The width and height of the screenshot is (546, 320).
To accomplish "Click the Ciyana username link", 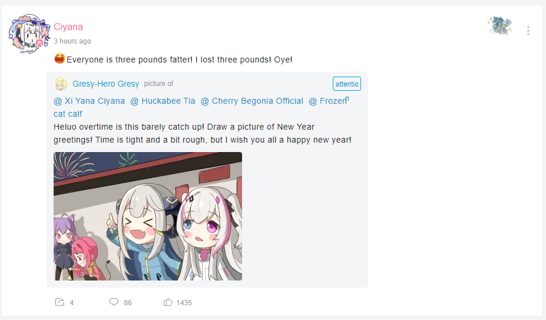I will pyautogui.click(x=68, y=27).
